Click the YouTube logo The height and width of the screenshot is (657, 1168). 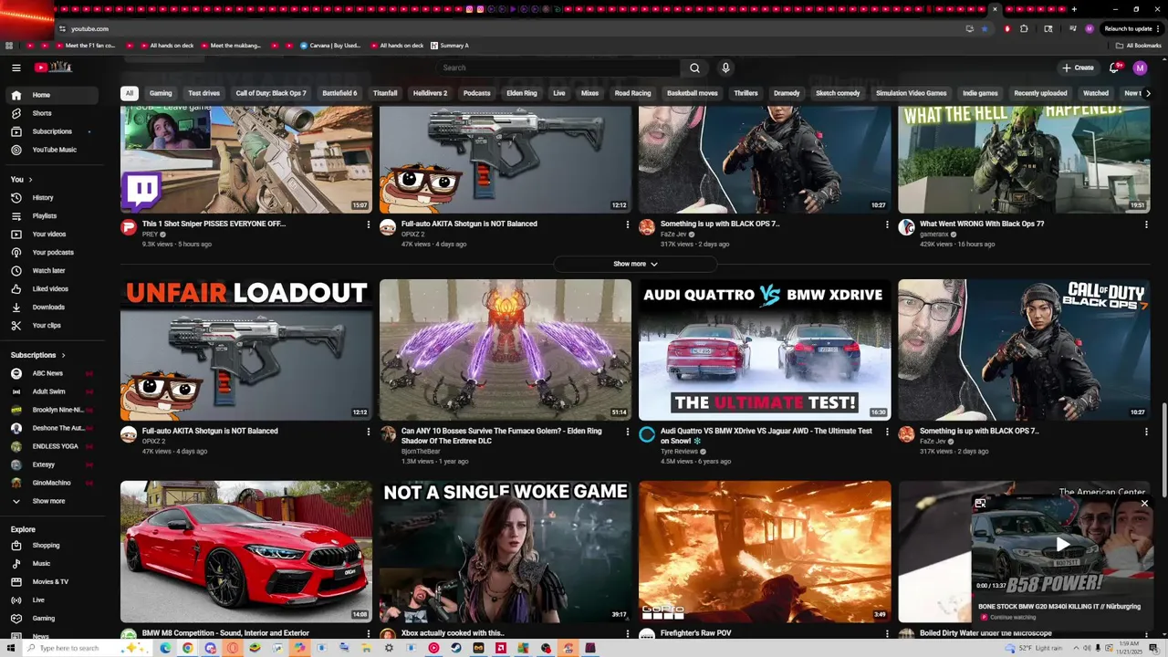point(53,68)
